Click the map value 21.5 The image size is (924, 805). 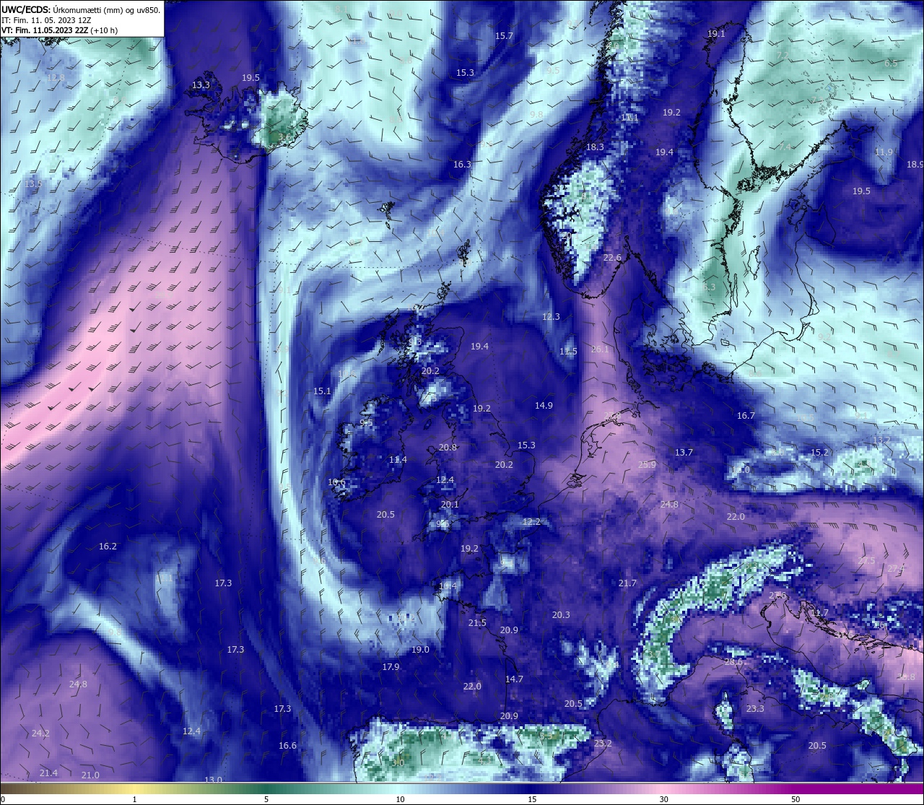pyautogui.click(x=477, y=622)
